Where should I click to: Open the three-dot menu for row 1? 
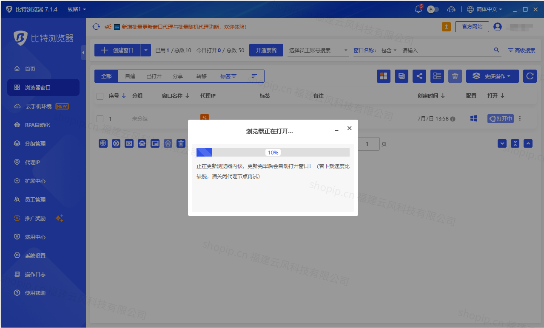coord(520,119)
